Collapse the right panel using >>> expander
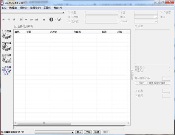The image size is (175, 135). pos(132,75)
